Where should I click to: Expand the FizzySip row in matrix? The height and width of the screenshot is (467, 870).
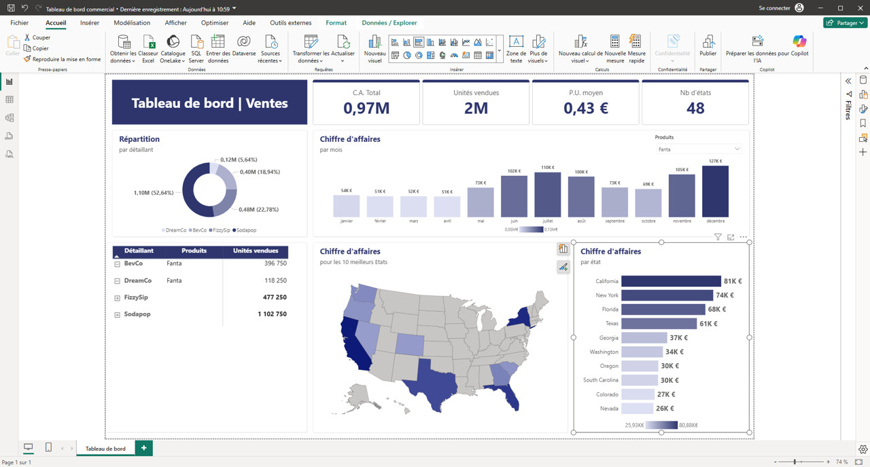(118, 298)
